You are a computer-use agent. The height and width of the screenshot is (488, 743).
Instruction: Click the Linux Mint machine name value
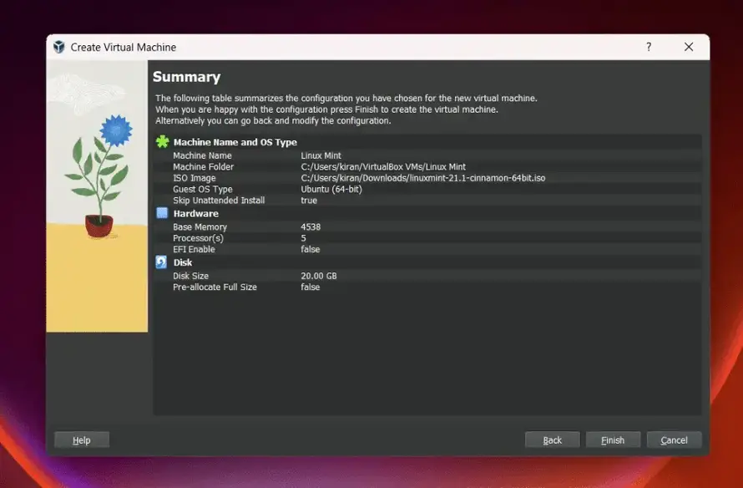(x=321, y=155)
